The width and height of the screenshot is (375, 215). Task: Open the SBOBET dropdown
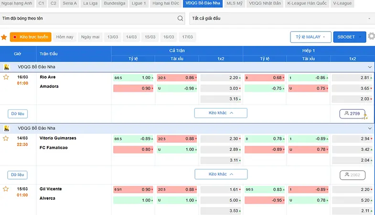(349, 37)
